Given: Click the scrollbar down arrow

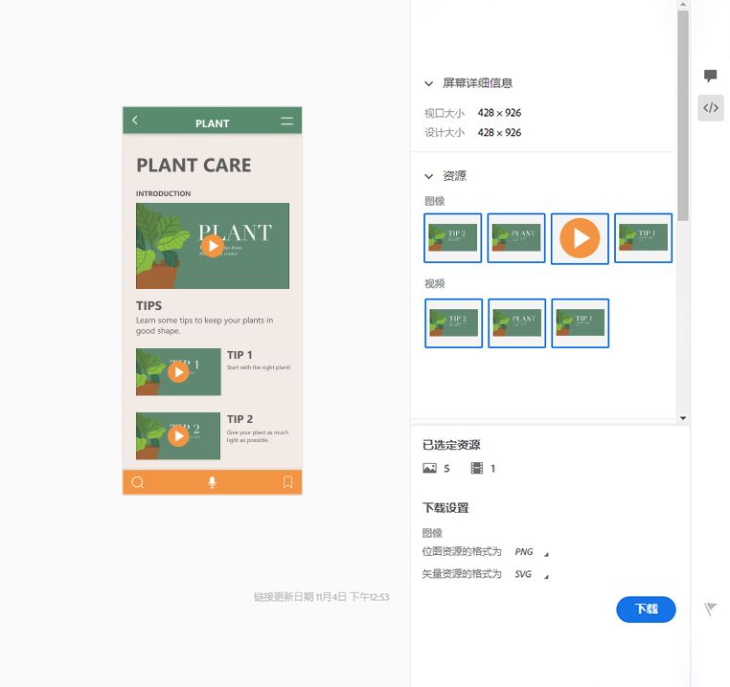Looking at the screenshot, I should (x=683, y=418).
